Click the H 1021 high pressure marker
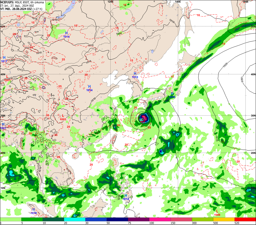 click(x=3, y=126)
